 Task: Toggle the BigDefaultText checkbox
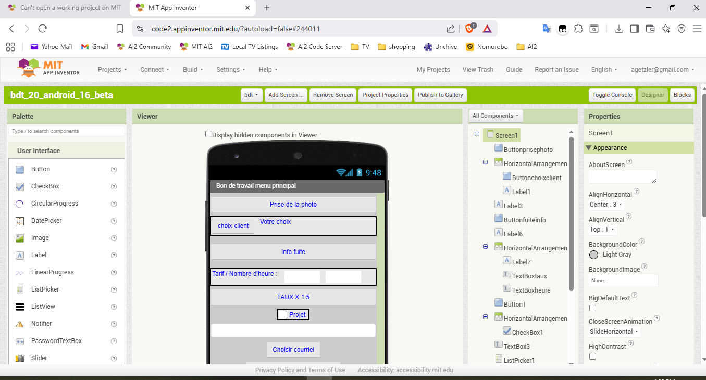592,308
